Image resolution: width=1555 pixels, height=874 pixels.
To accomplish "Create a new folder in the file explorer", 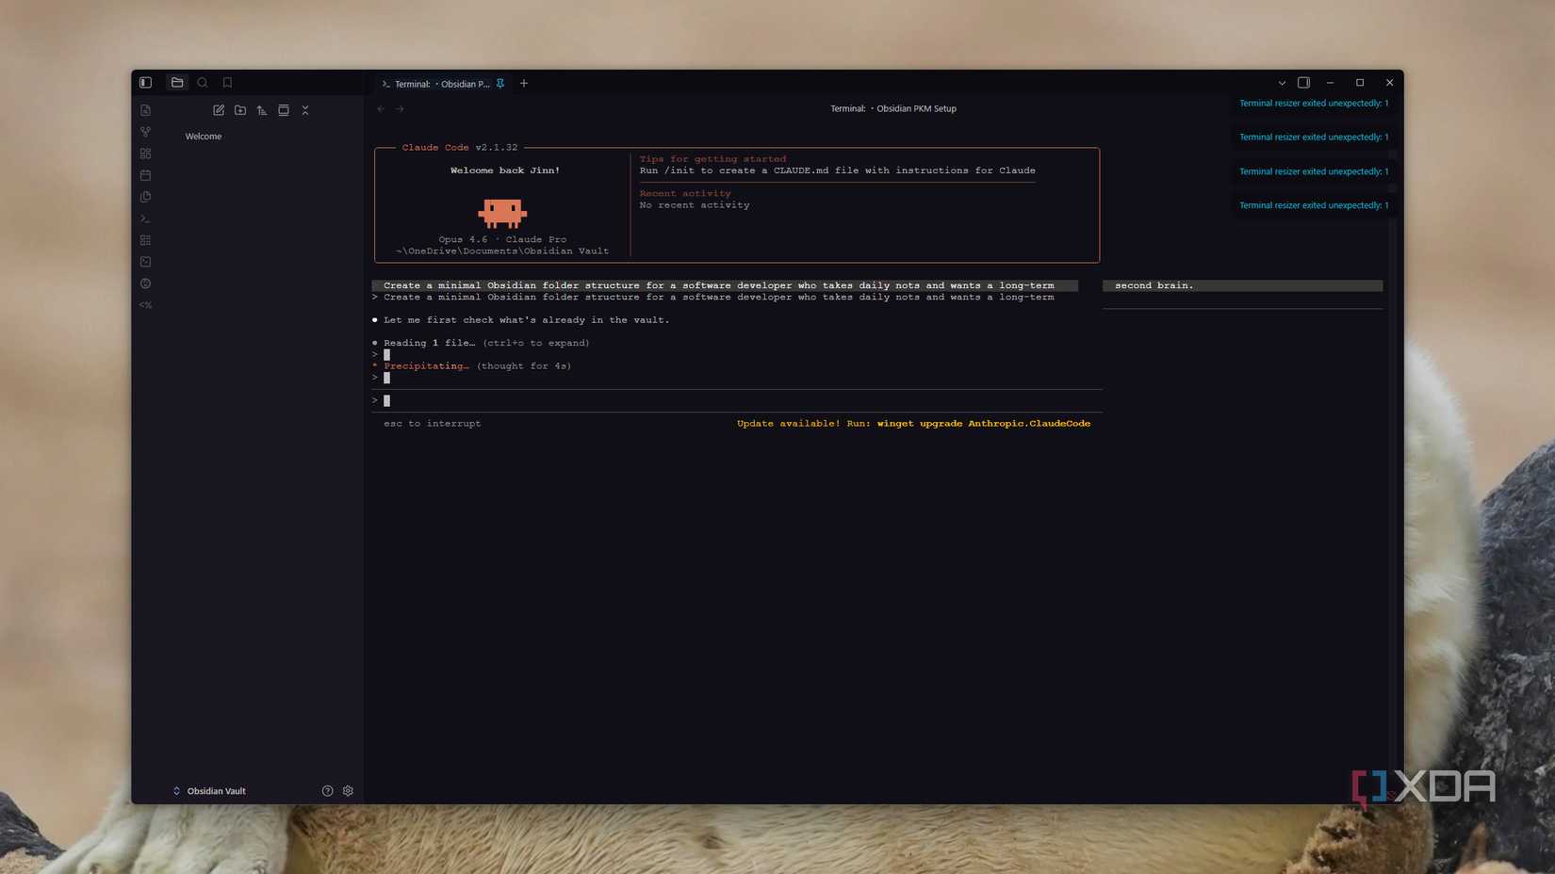I will tap(239, 110).
